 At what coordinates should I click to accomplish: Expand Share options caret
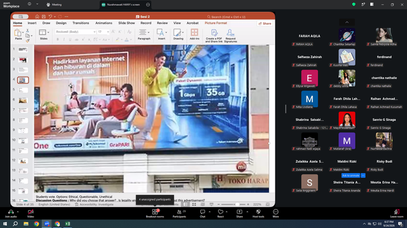(247, 212)
